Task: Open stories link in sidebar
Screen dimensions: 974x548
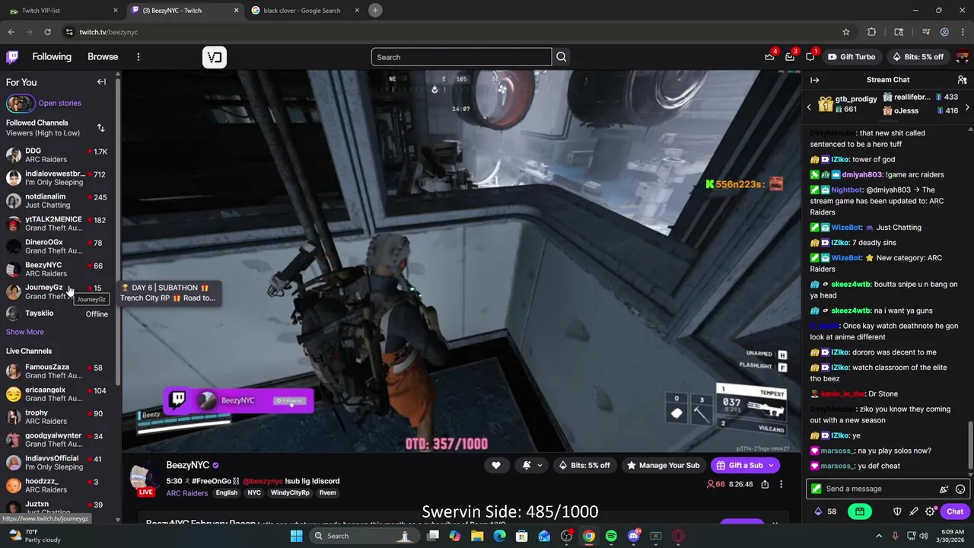Action: (x=59, y=104)
